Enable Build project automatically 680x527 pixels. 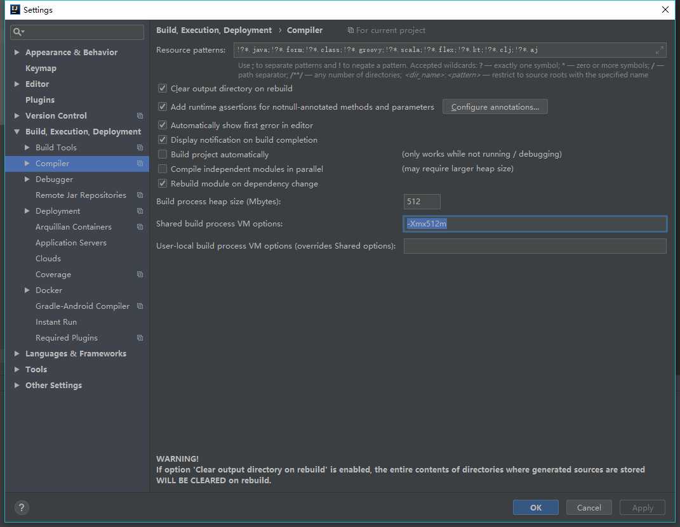(x=163, y=154)
